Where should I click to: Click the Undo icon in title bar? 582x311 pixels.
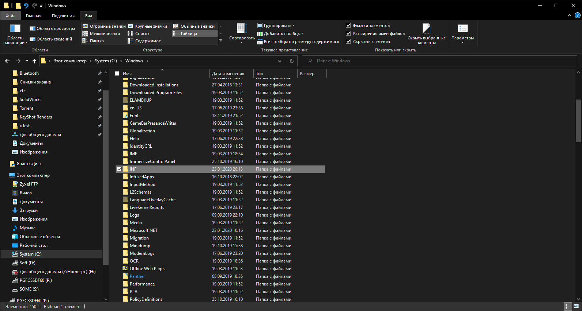click(26, 5)
